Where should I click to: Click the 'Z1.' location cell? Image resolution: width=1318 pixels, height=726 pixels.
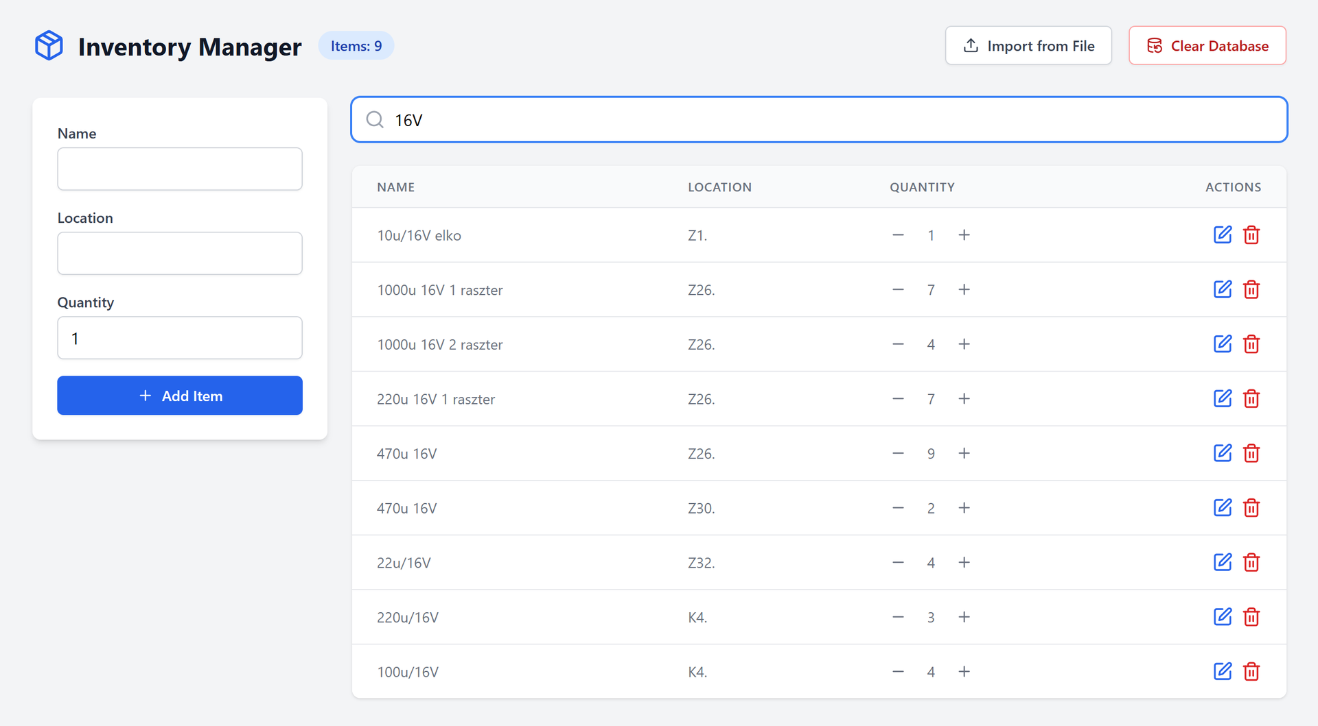[697, 235]
